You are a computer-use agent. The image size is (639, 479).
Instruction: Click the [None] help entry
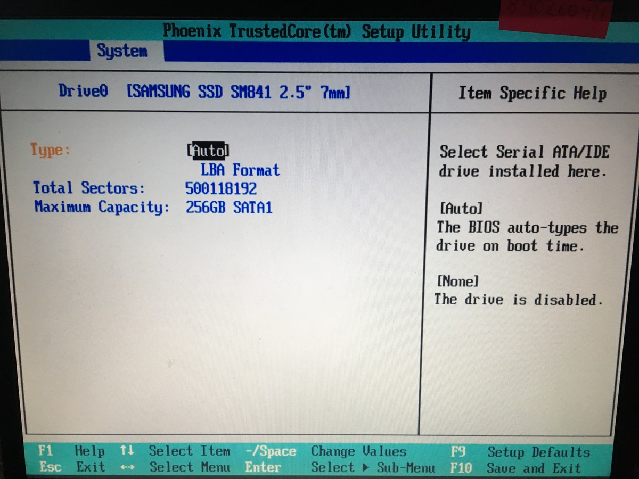457,280
